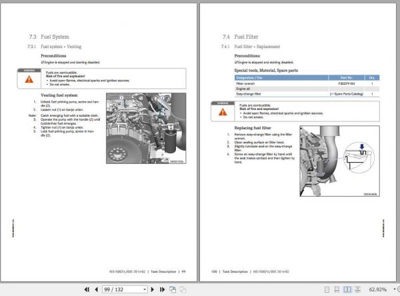Switch to single page view
Viewport: 400px width, 296px height.
tap(327, 289)
